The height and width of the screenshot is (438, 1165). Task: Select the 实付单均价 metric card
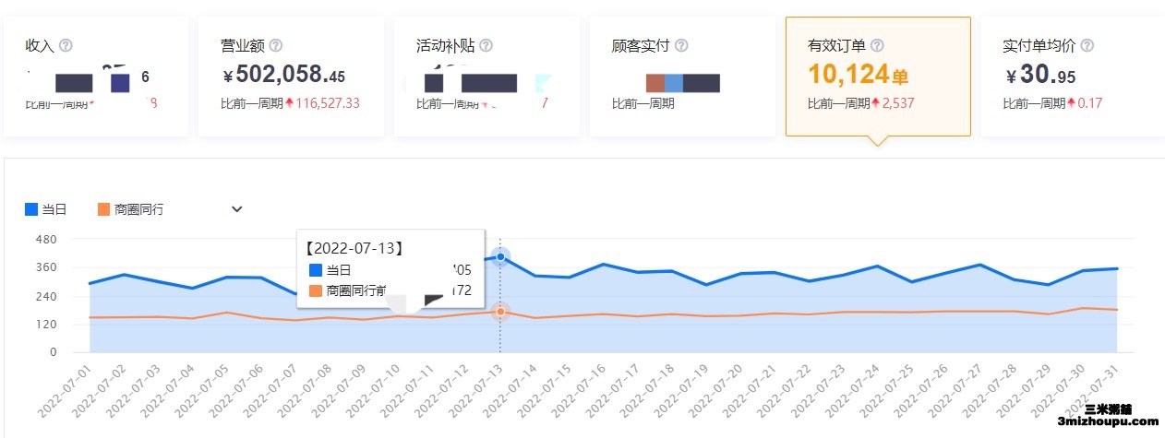click(1073, 77)
